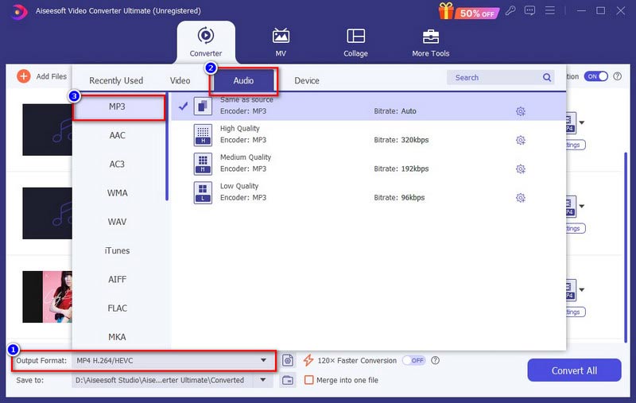Expand third file's format dropdown arrow
Screen dimensions: 636x403
(582, 289)
